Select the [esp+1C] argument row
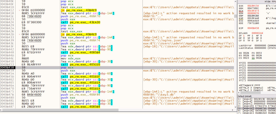The width and height of the screenshot is (276, 114). coord(257,113)
